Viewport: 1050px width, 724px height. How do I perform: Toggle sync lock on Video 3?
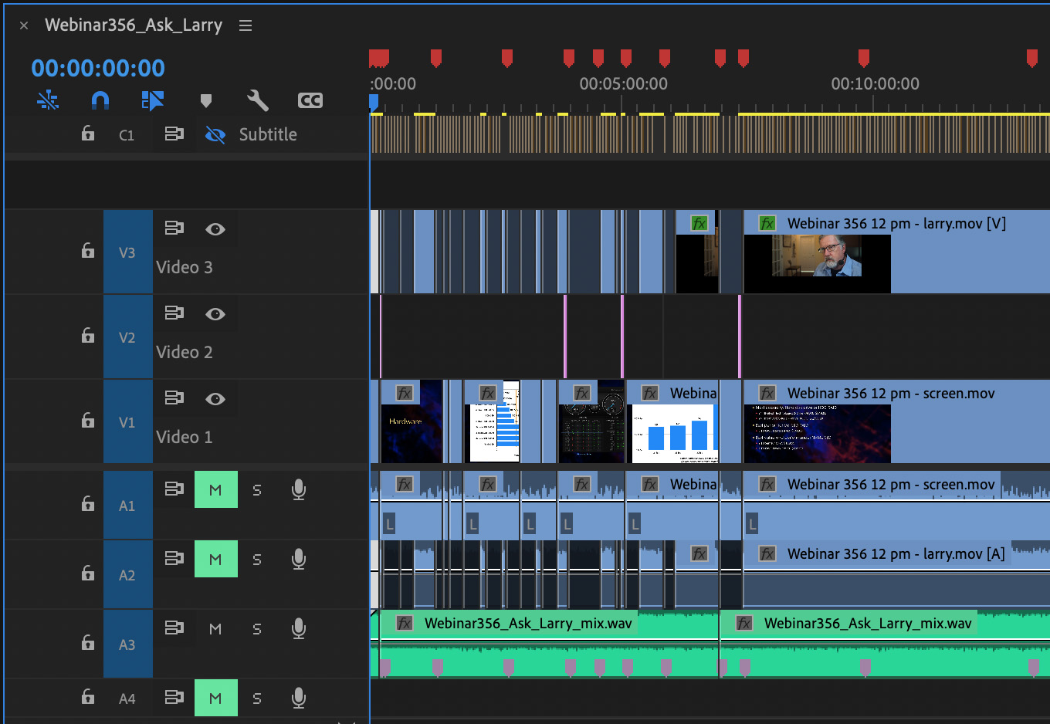coord(174,228)
